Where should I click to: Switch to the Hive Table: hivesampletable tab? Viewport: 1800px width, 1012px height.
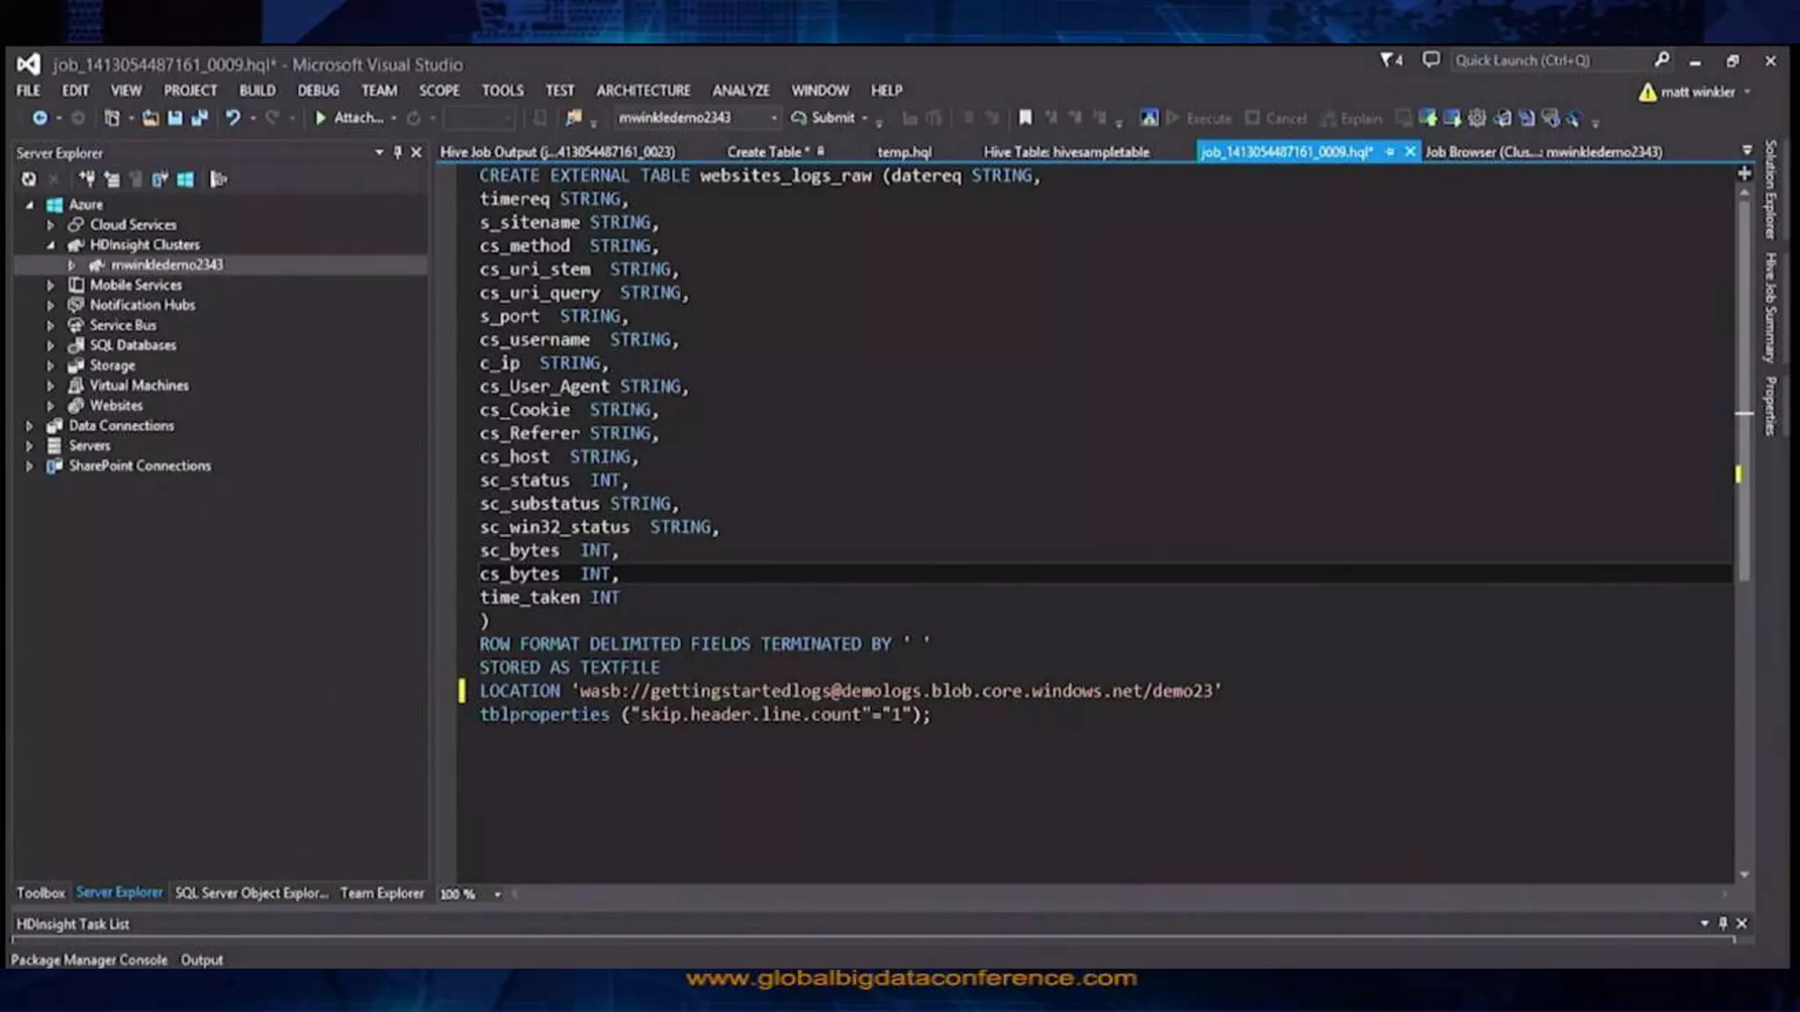tap(1065, 152)
